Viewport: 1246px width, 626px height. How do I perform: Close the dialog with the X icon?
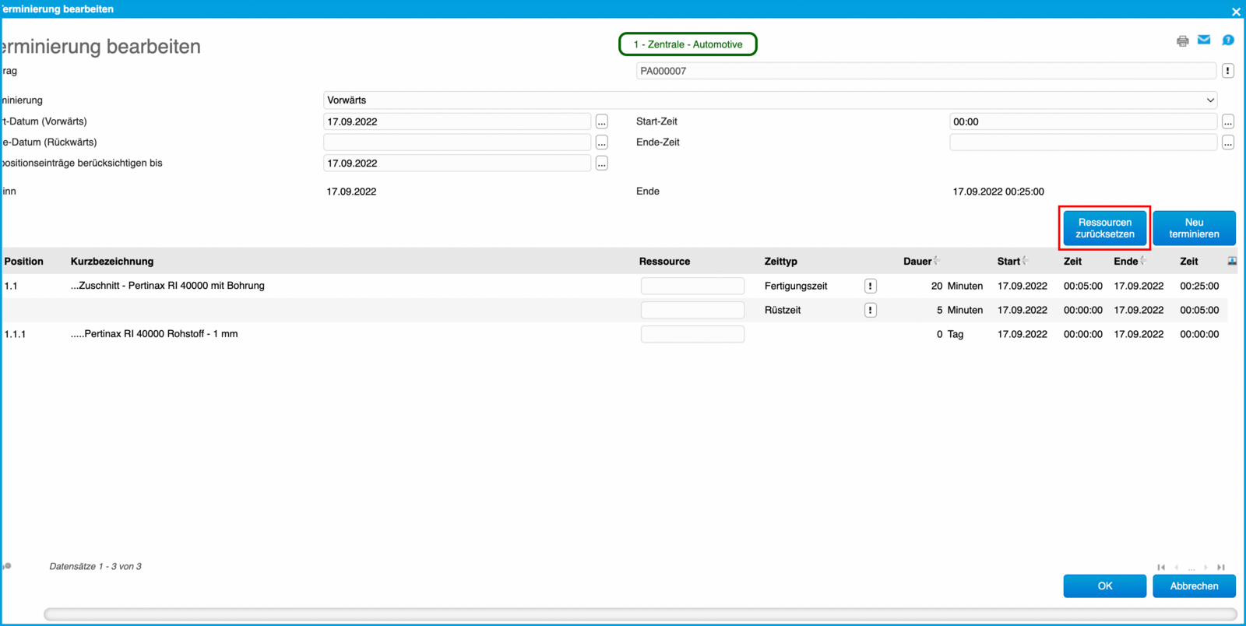coord(1236,11)
